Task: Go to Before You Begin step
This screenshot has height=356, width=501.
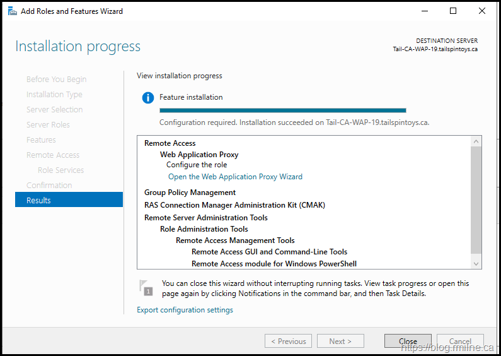Action: 57,79
